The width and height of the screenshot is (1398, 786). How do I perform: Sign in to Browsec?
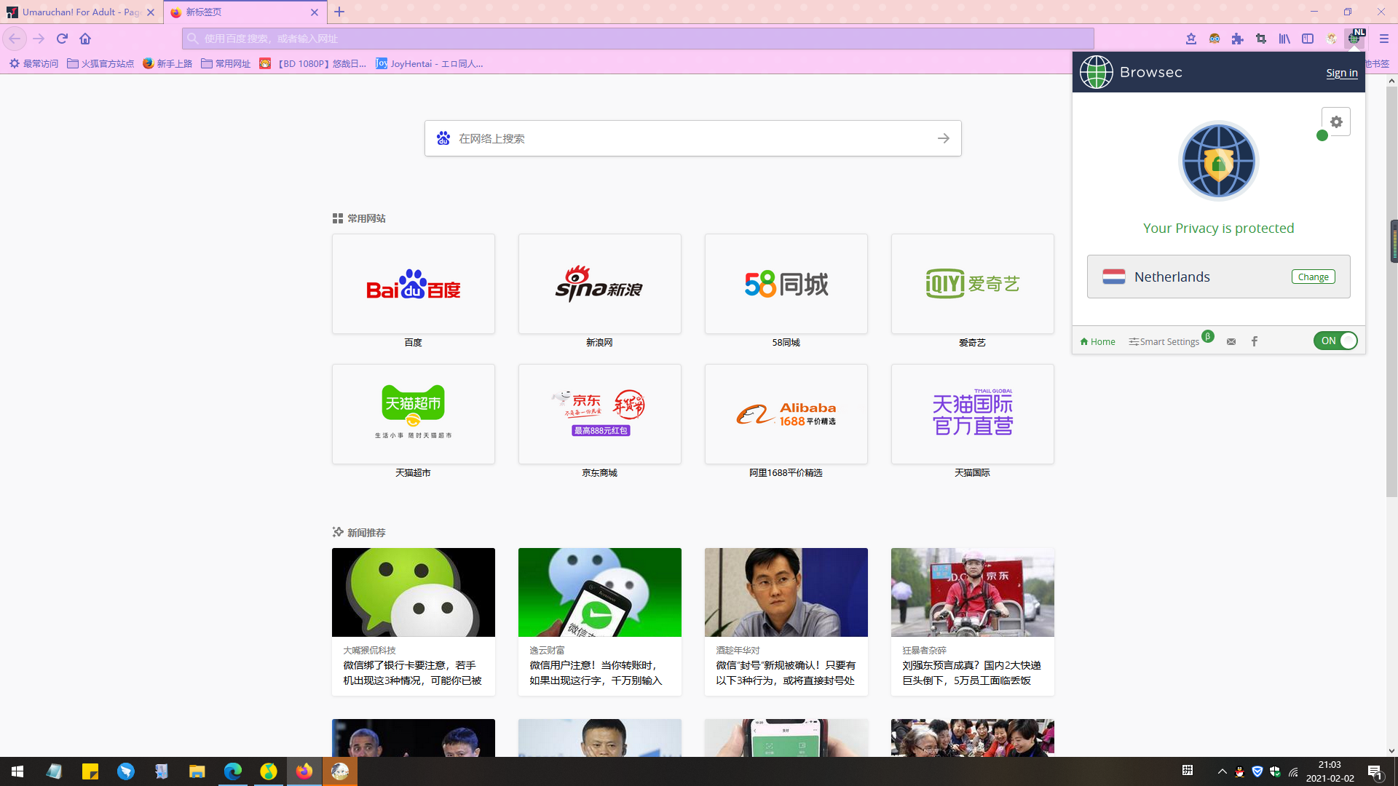[1341, 73]
